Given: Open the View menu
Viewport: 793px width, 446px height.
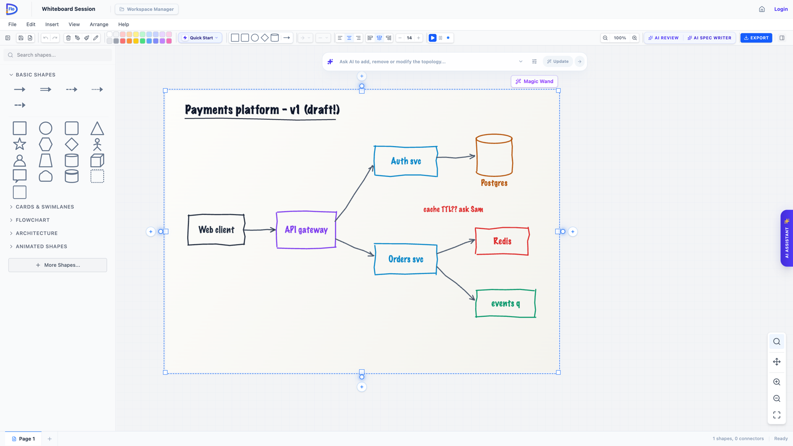Looking at the screenshot, I should pos(74,24).
